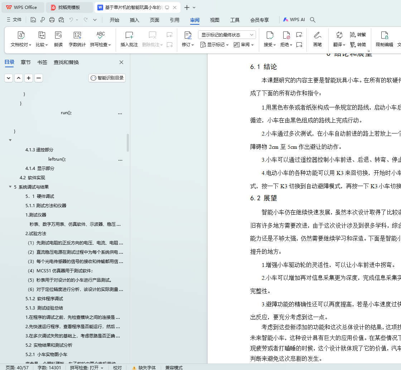Click 智能识别目录 button
The height and width of the screenshot is (370, 401).
tap(107, 78)
